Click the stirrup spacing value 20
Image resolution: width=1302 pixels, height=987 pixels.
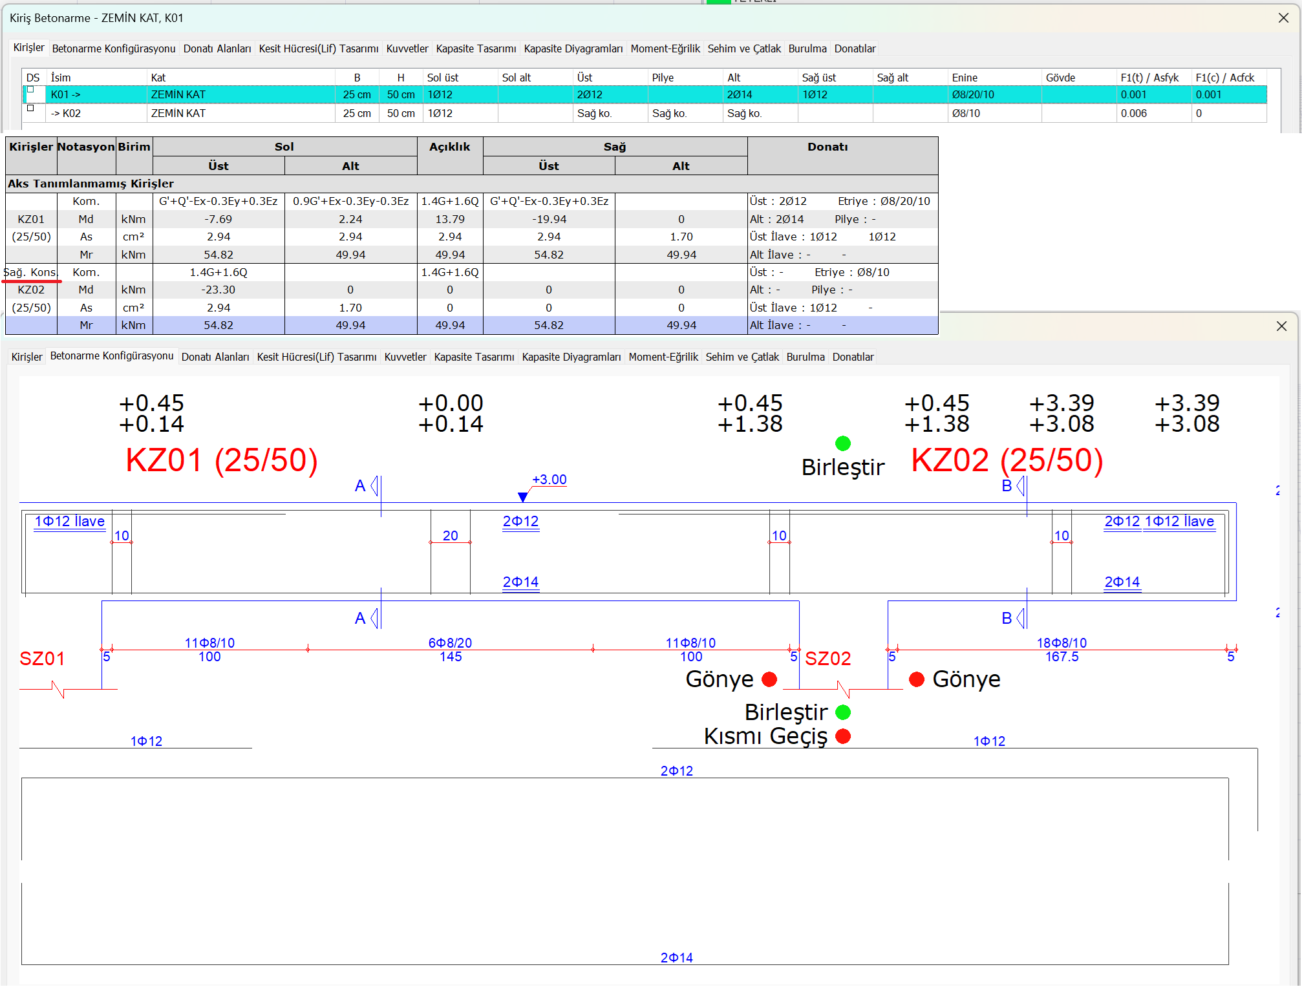(450, 535)
